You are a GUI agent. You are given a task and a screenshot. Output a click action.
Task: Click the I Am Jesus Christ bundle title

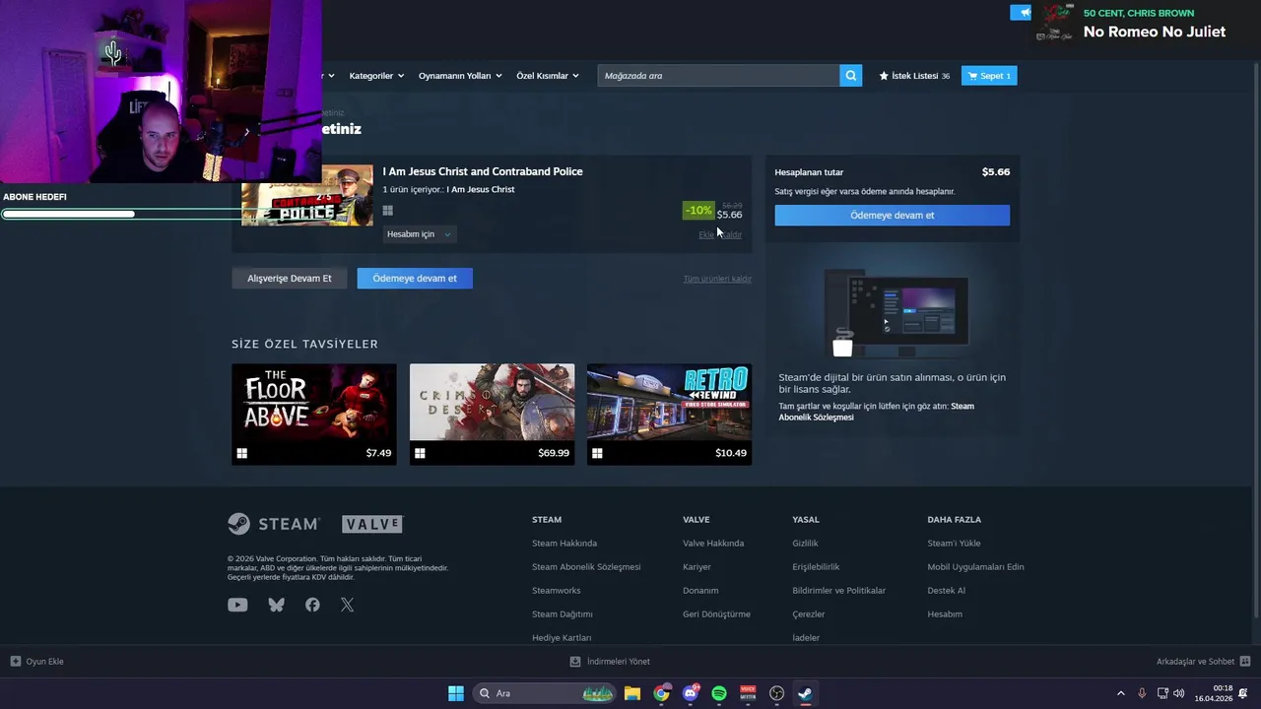pyautogui.click(x=483, y=171)
